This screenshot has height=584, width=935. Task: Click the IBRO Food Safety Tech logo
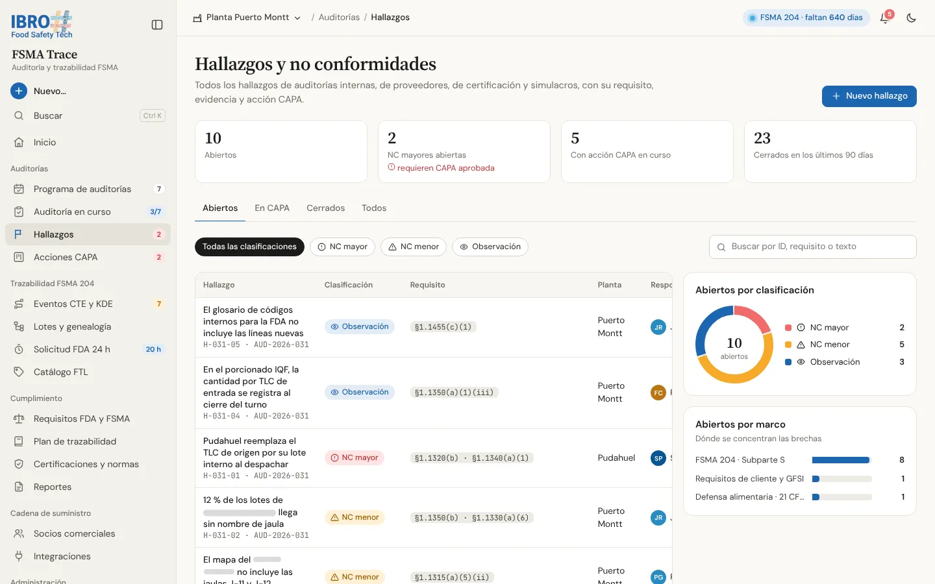[x=42, y=25]
